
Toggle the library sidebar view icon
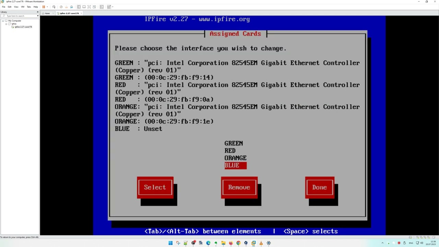(79, 7)
